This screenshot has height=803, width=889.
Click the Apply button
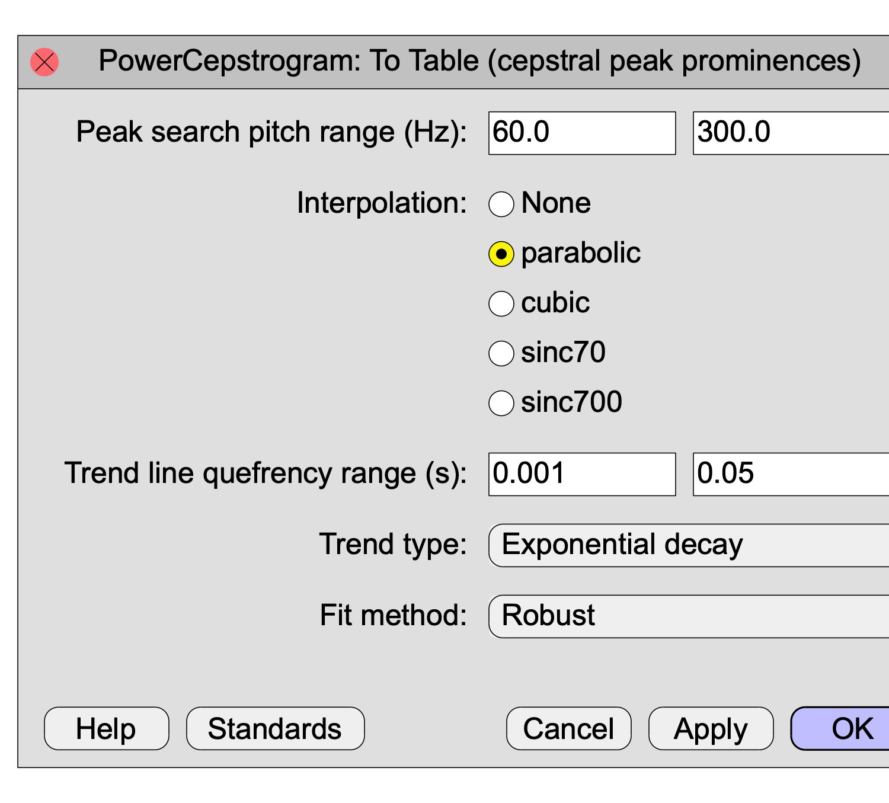[711, 728]
